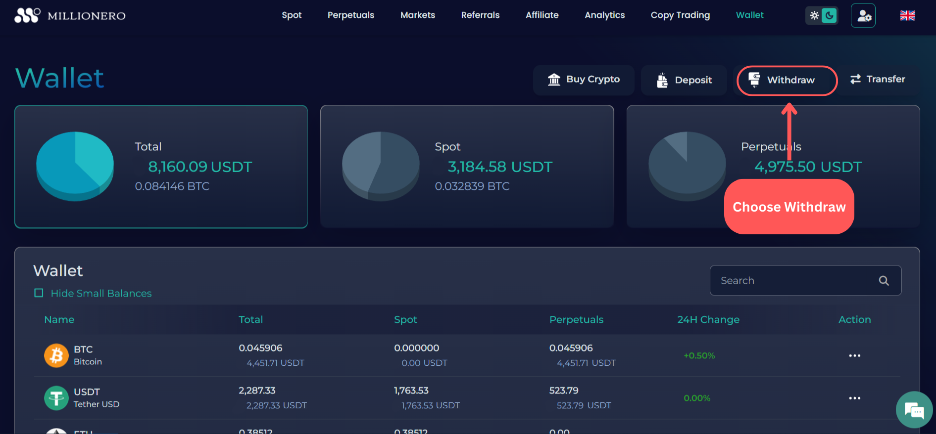Click the Withdraw button

787,80
